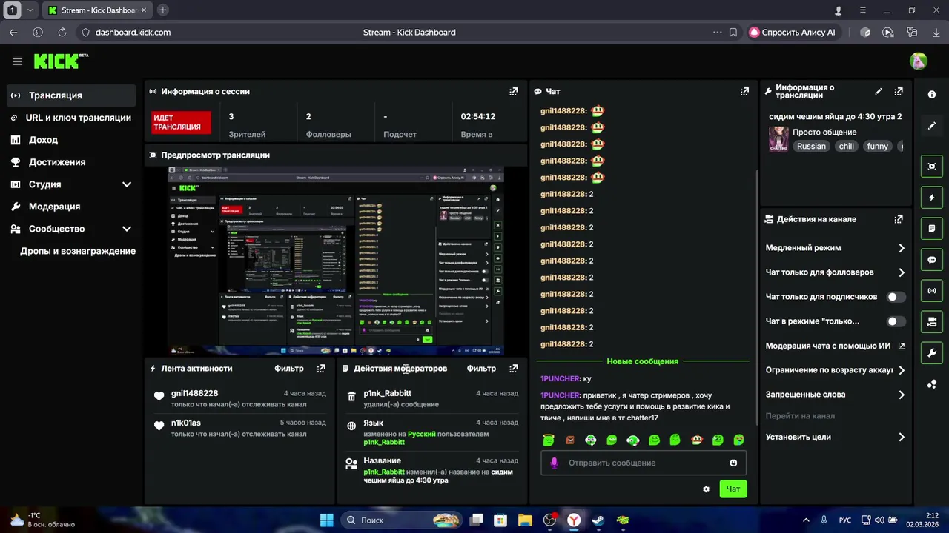Open activity feed Фильтр
This screenshot has width=949, height=533.
tap(289, 368)
